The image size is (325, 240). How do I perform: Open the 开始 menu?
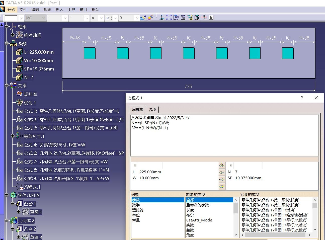coord(11,10)
